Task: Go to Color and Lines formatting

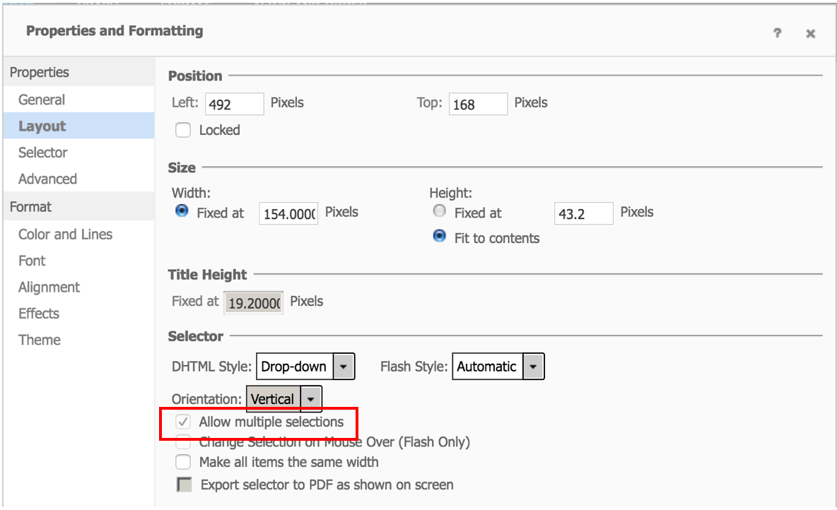Action: click(x=65, y=234)
